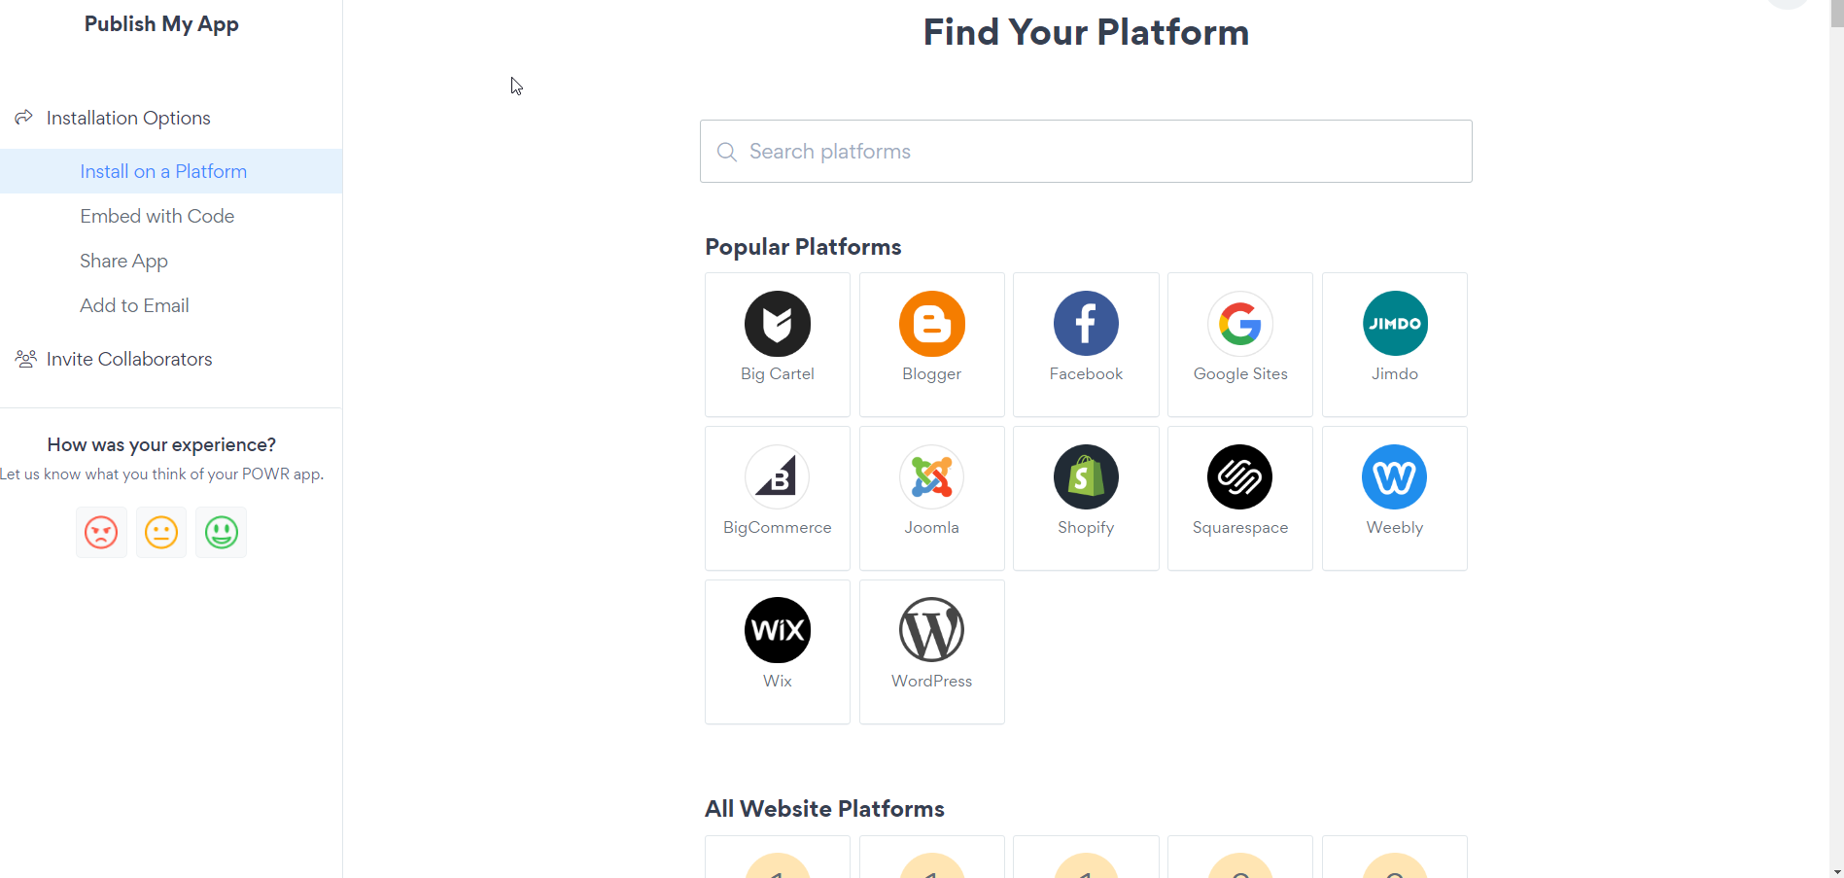Image resolution: width=1844 pixels, height=878 pixels.
Task: Rate experience with the angry red face
Action: 101,533
